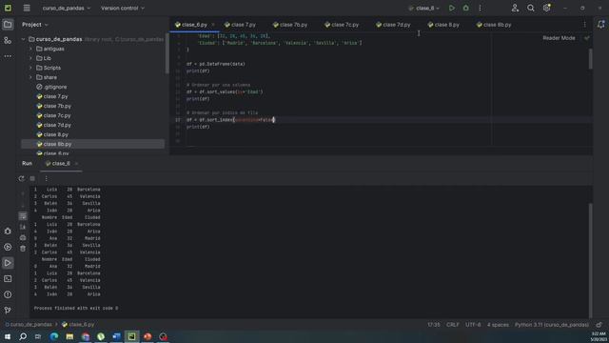Open the Services tool window icon
609x343 pixels.
8,247
